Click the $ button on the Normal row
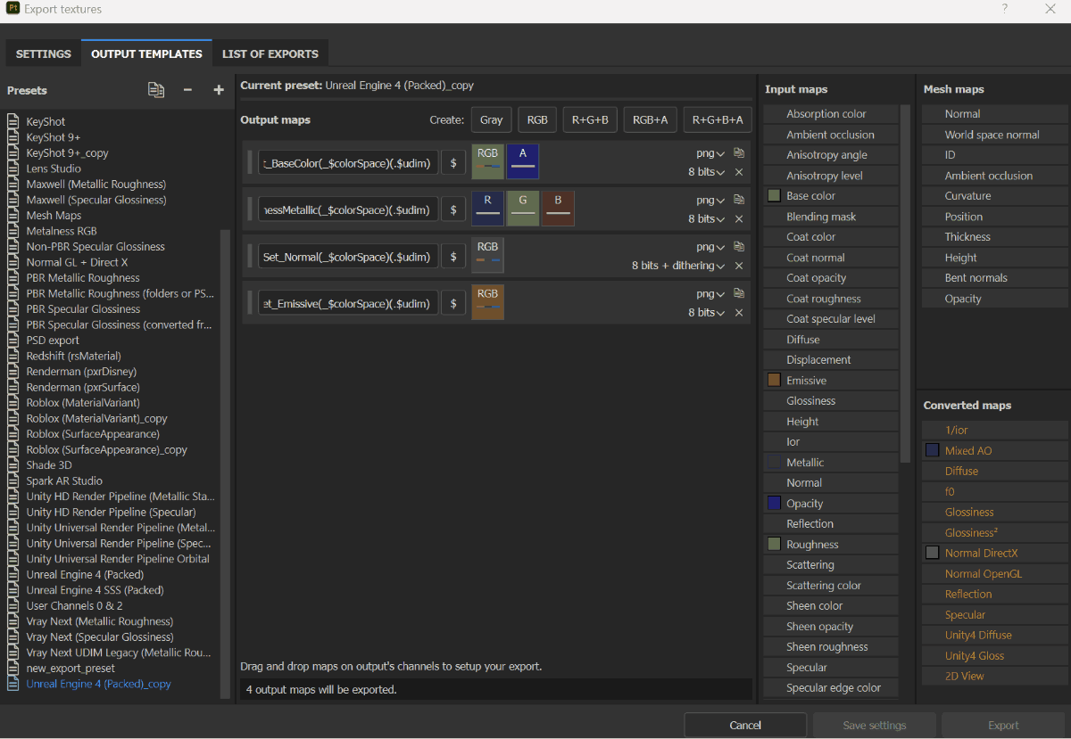 (453, 256)
